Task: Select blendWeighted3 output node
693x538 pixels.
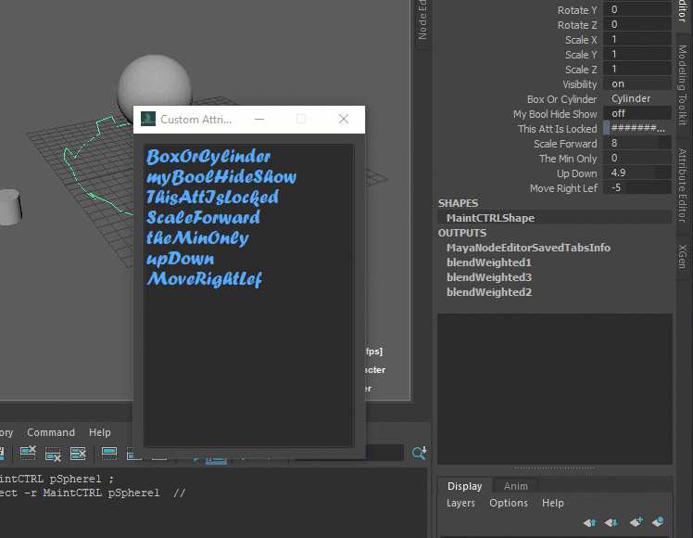Action: (489, 277)
